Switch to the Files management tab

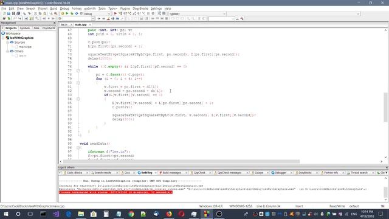click(x=36, y=29)
